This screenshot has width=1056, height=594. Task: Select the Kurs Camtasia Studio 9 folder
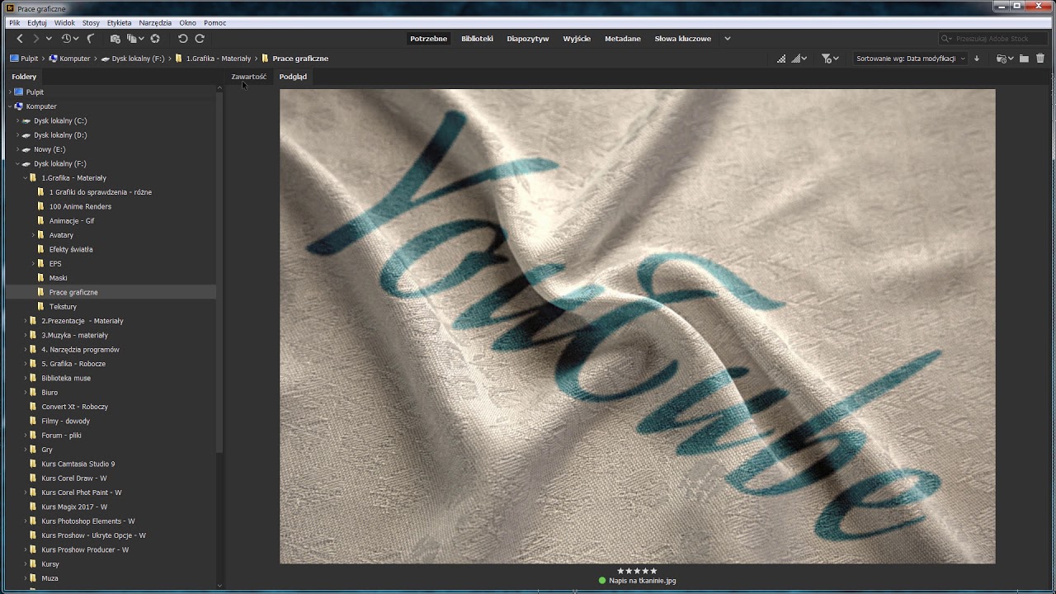click(x=78, y=464)
